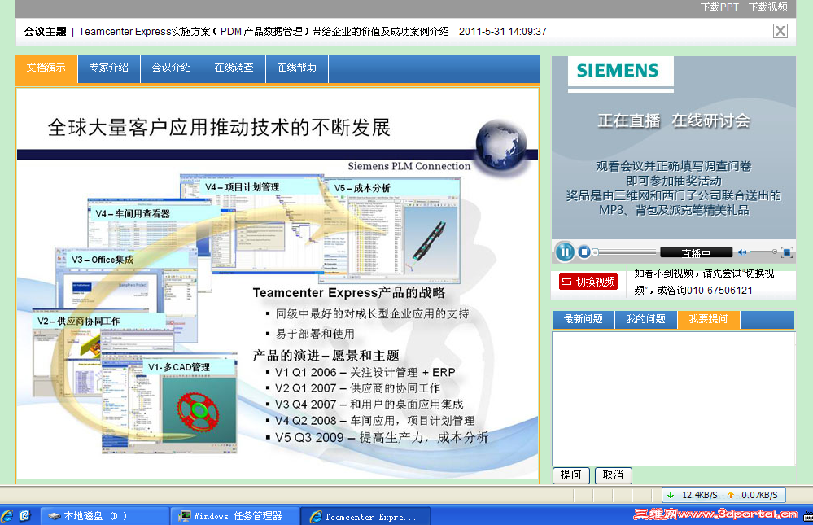Viewport: 813px width, 525px height.
Task: Pause the live webinar video
Action: click(x=565, y=252)
